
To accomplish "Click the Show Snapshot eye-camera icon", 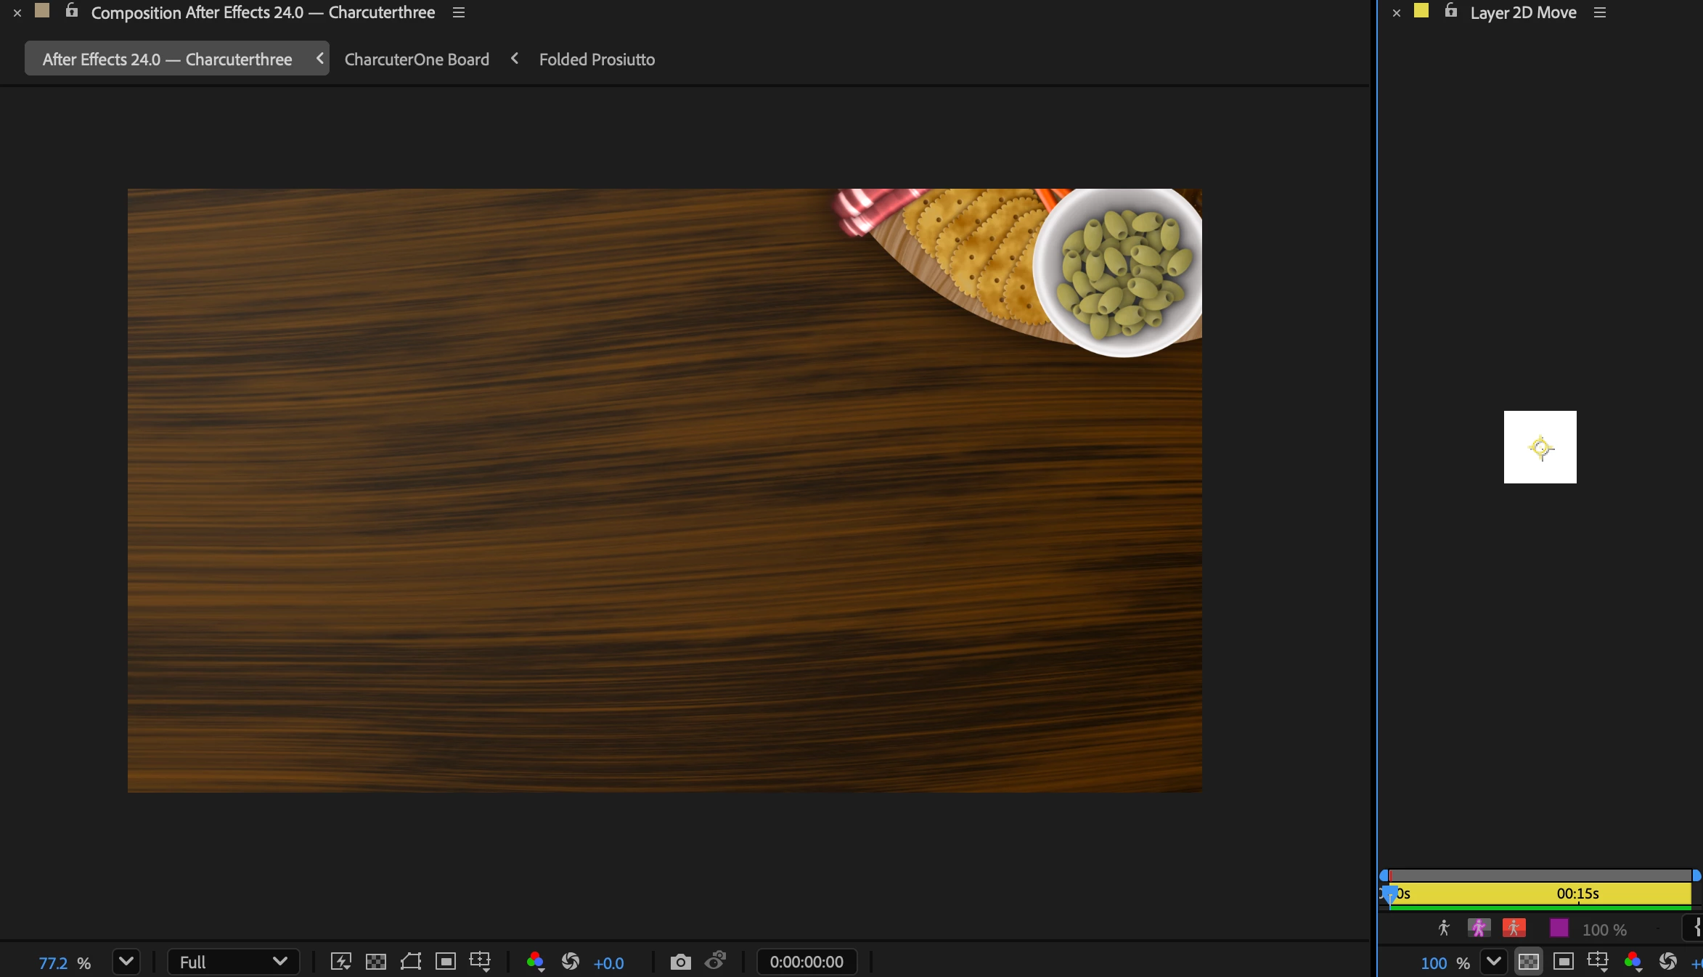I will pos(716,962).
